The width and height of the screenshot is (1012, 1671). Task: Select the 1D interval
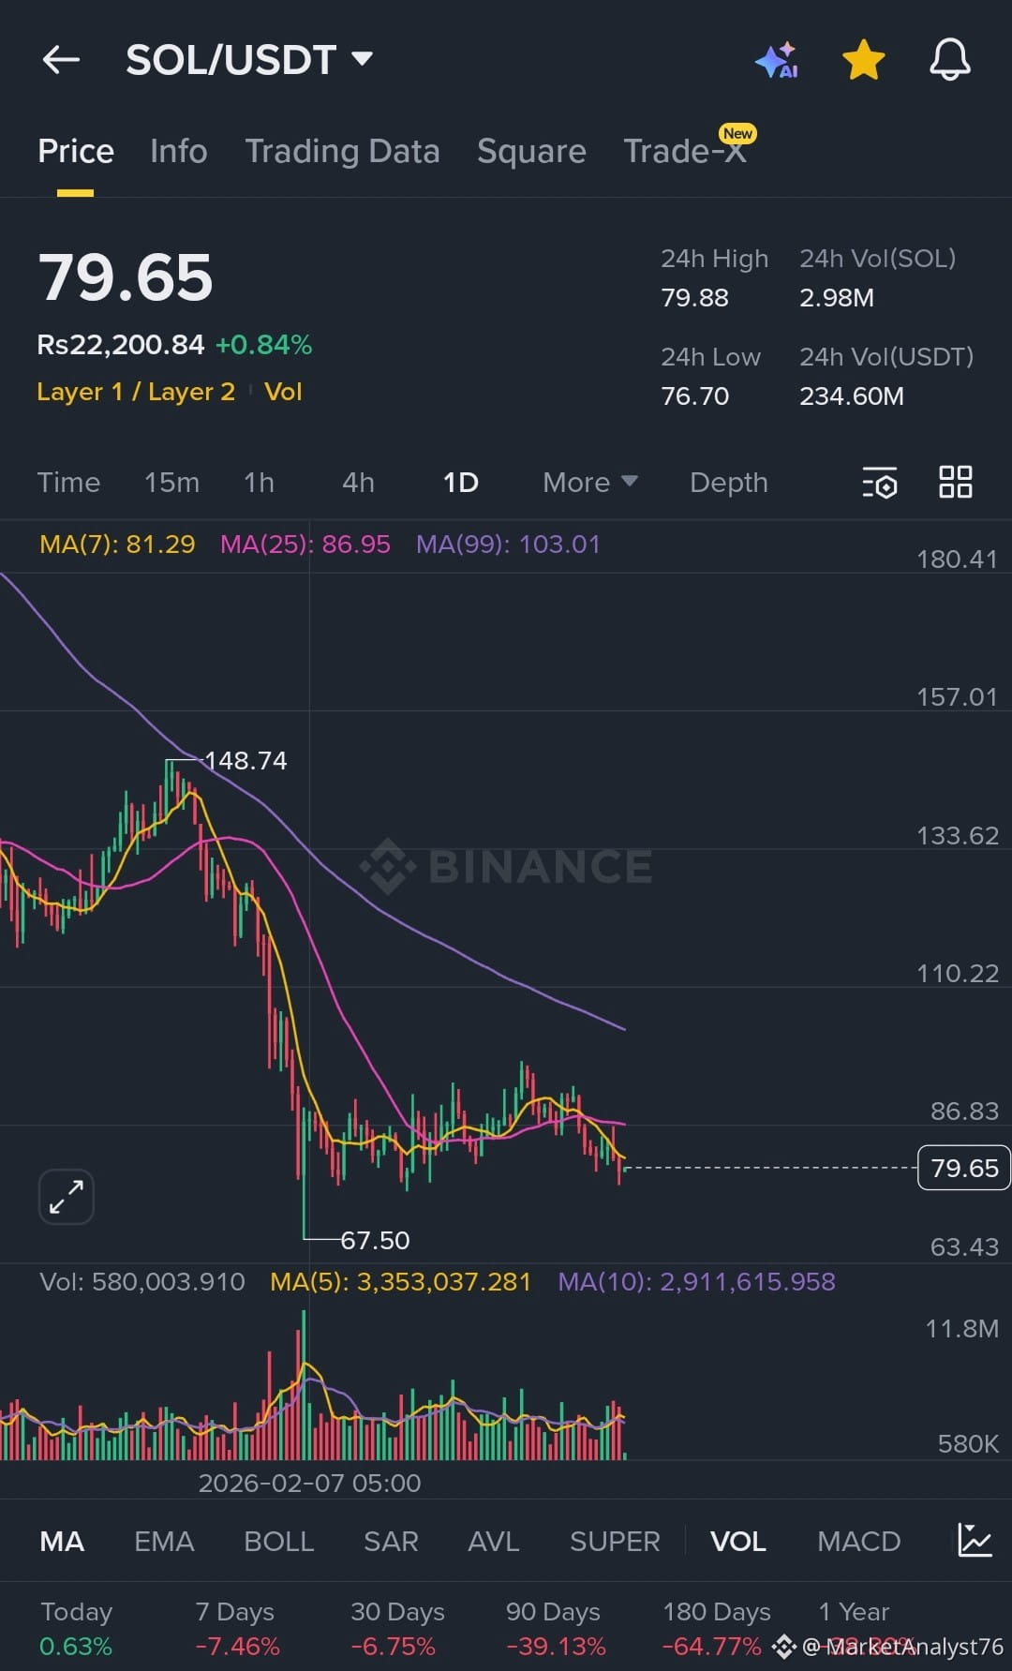(x=460, y=483)
